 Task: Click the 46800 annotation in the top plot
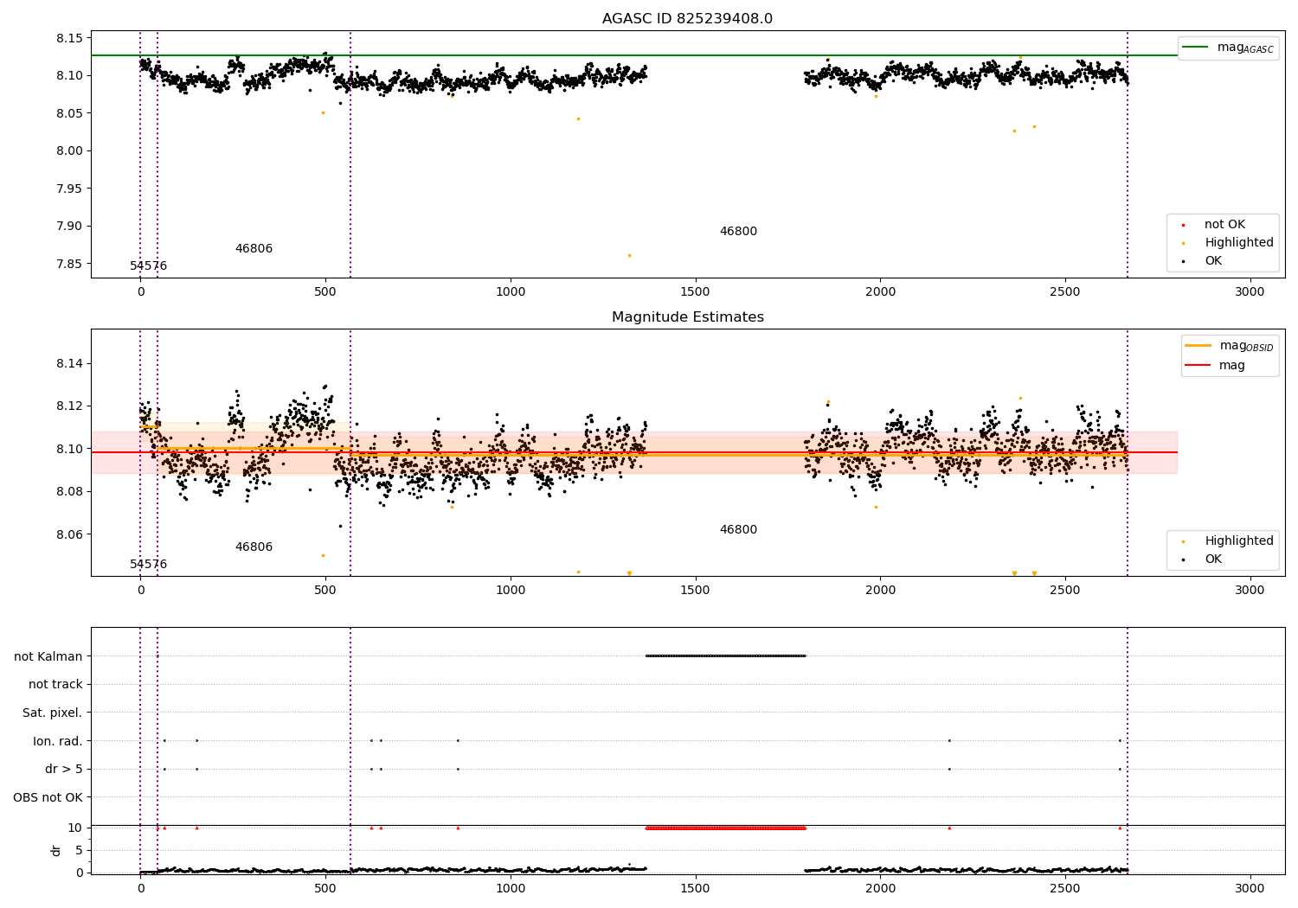tap(738, 232)
